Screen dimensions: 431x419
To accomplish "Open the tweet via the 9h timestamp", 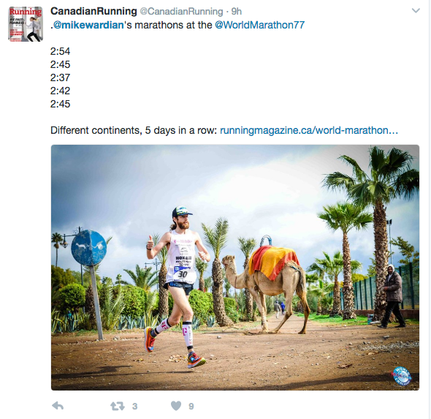I will (x=237, y=12).
